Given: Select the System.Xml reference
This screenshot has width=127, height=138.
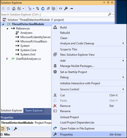Looking at the screenshot, I should (28, 55).
